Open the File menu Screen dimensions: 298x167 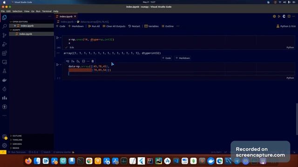coord(3,11)
